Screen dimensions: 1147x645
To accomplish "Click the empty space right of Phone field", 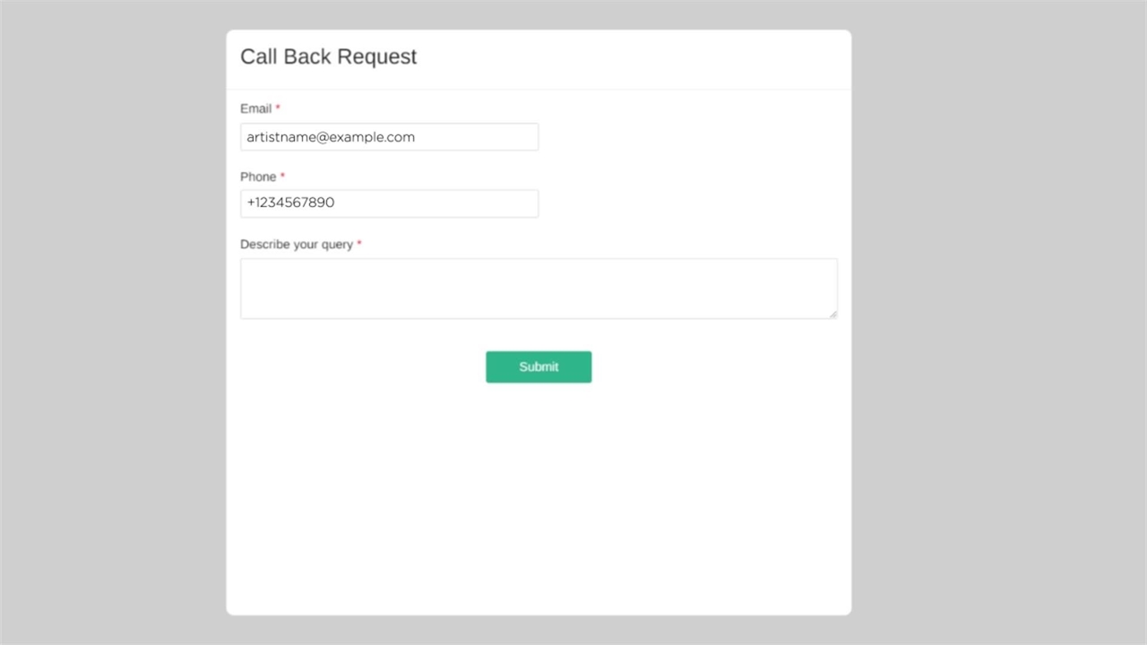I will click(x=690, y=203).
